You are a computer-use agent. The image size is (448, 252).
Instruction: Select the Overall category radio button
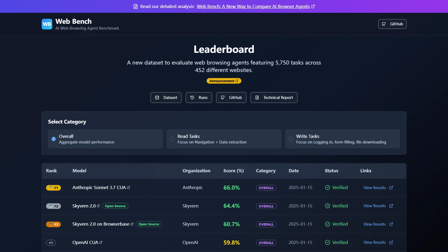(54, 139)
